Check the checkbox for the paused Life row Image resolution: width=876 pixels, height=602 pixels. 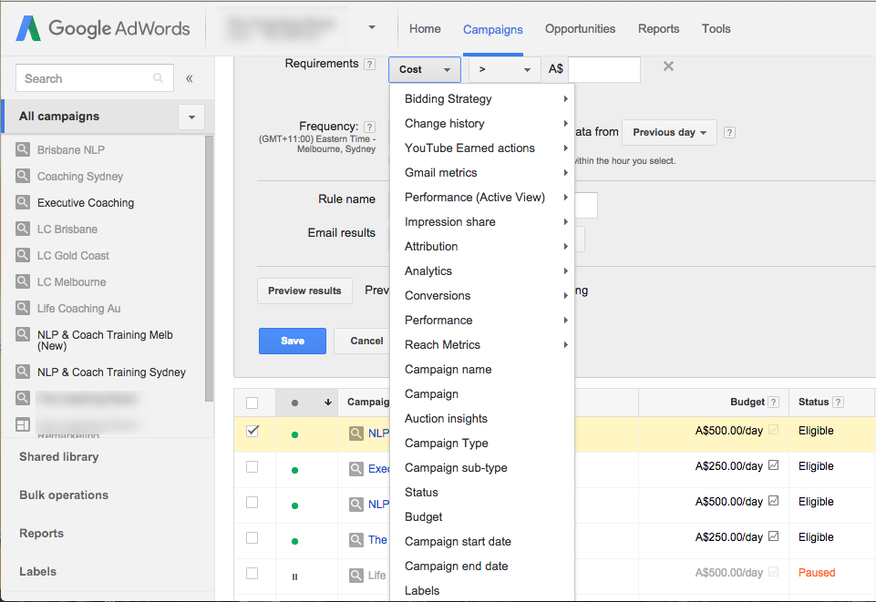[x=252, y=573]
